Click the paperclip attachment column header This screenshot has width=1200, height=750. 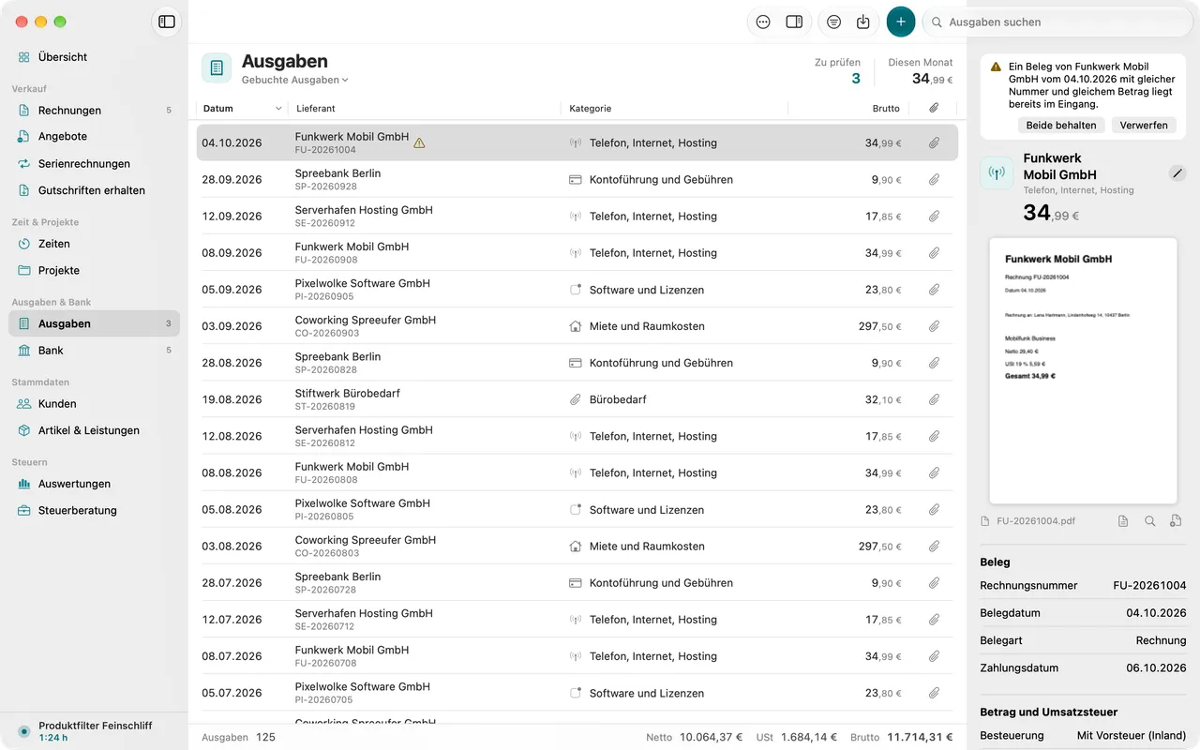click(935, 109)
